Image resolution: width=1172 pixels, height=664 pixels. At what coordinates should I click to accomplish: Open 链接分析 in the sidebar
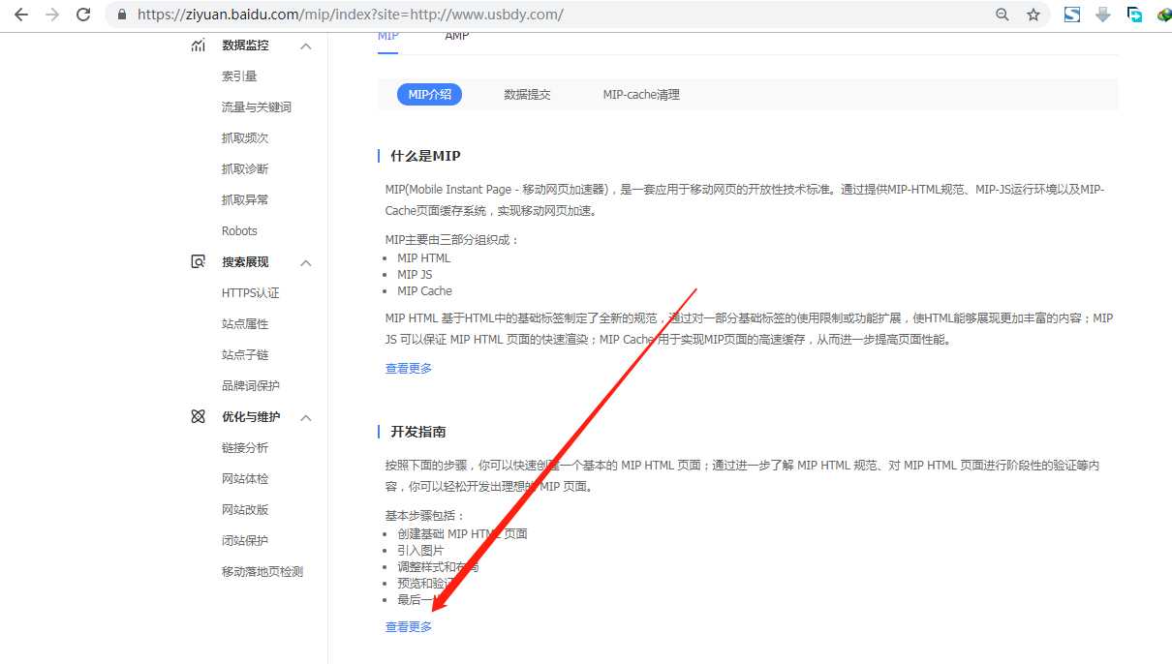245,448
